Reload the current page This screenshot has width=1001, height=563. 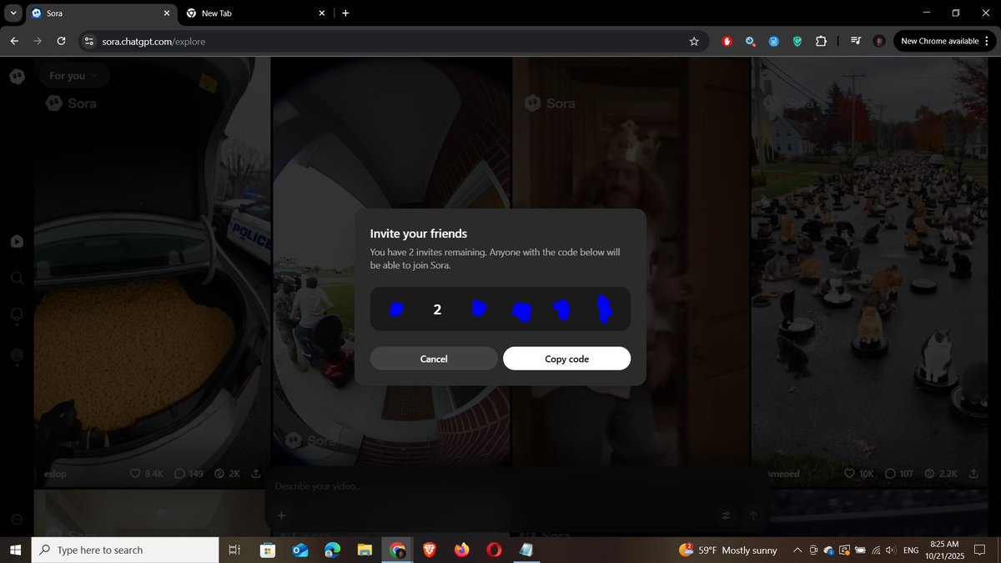pyautogui.click(x=61, y=41)
